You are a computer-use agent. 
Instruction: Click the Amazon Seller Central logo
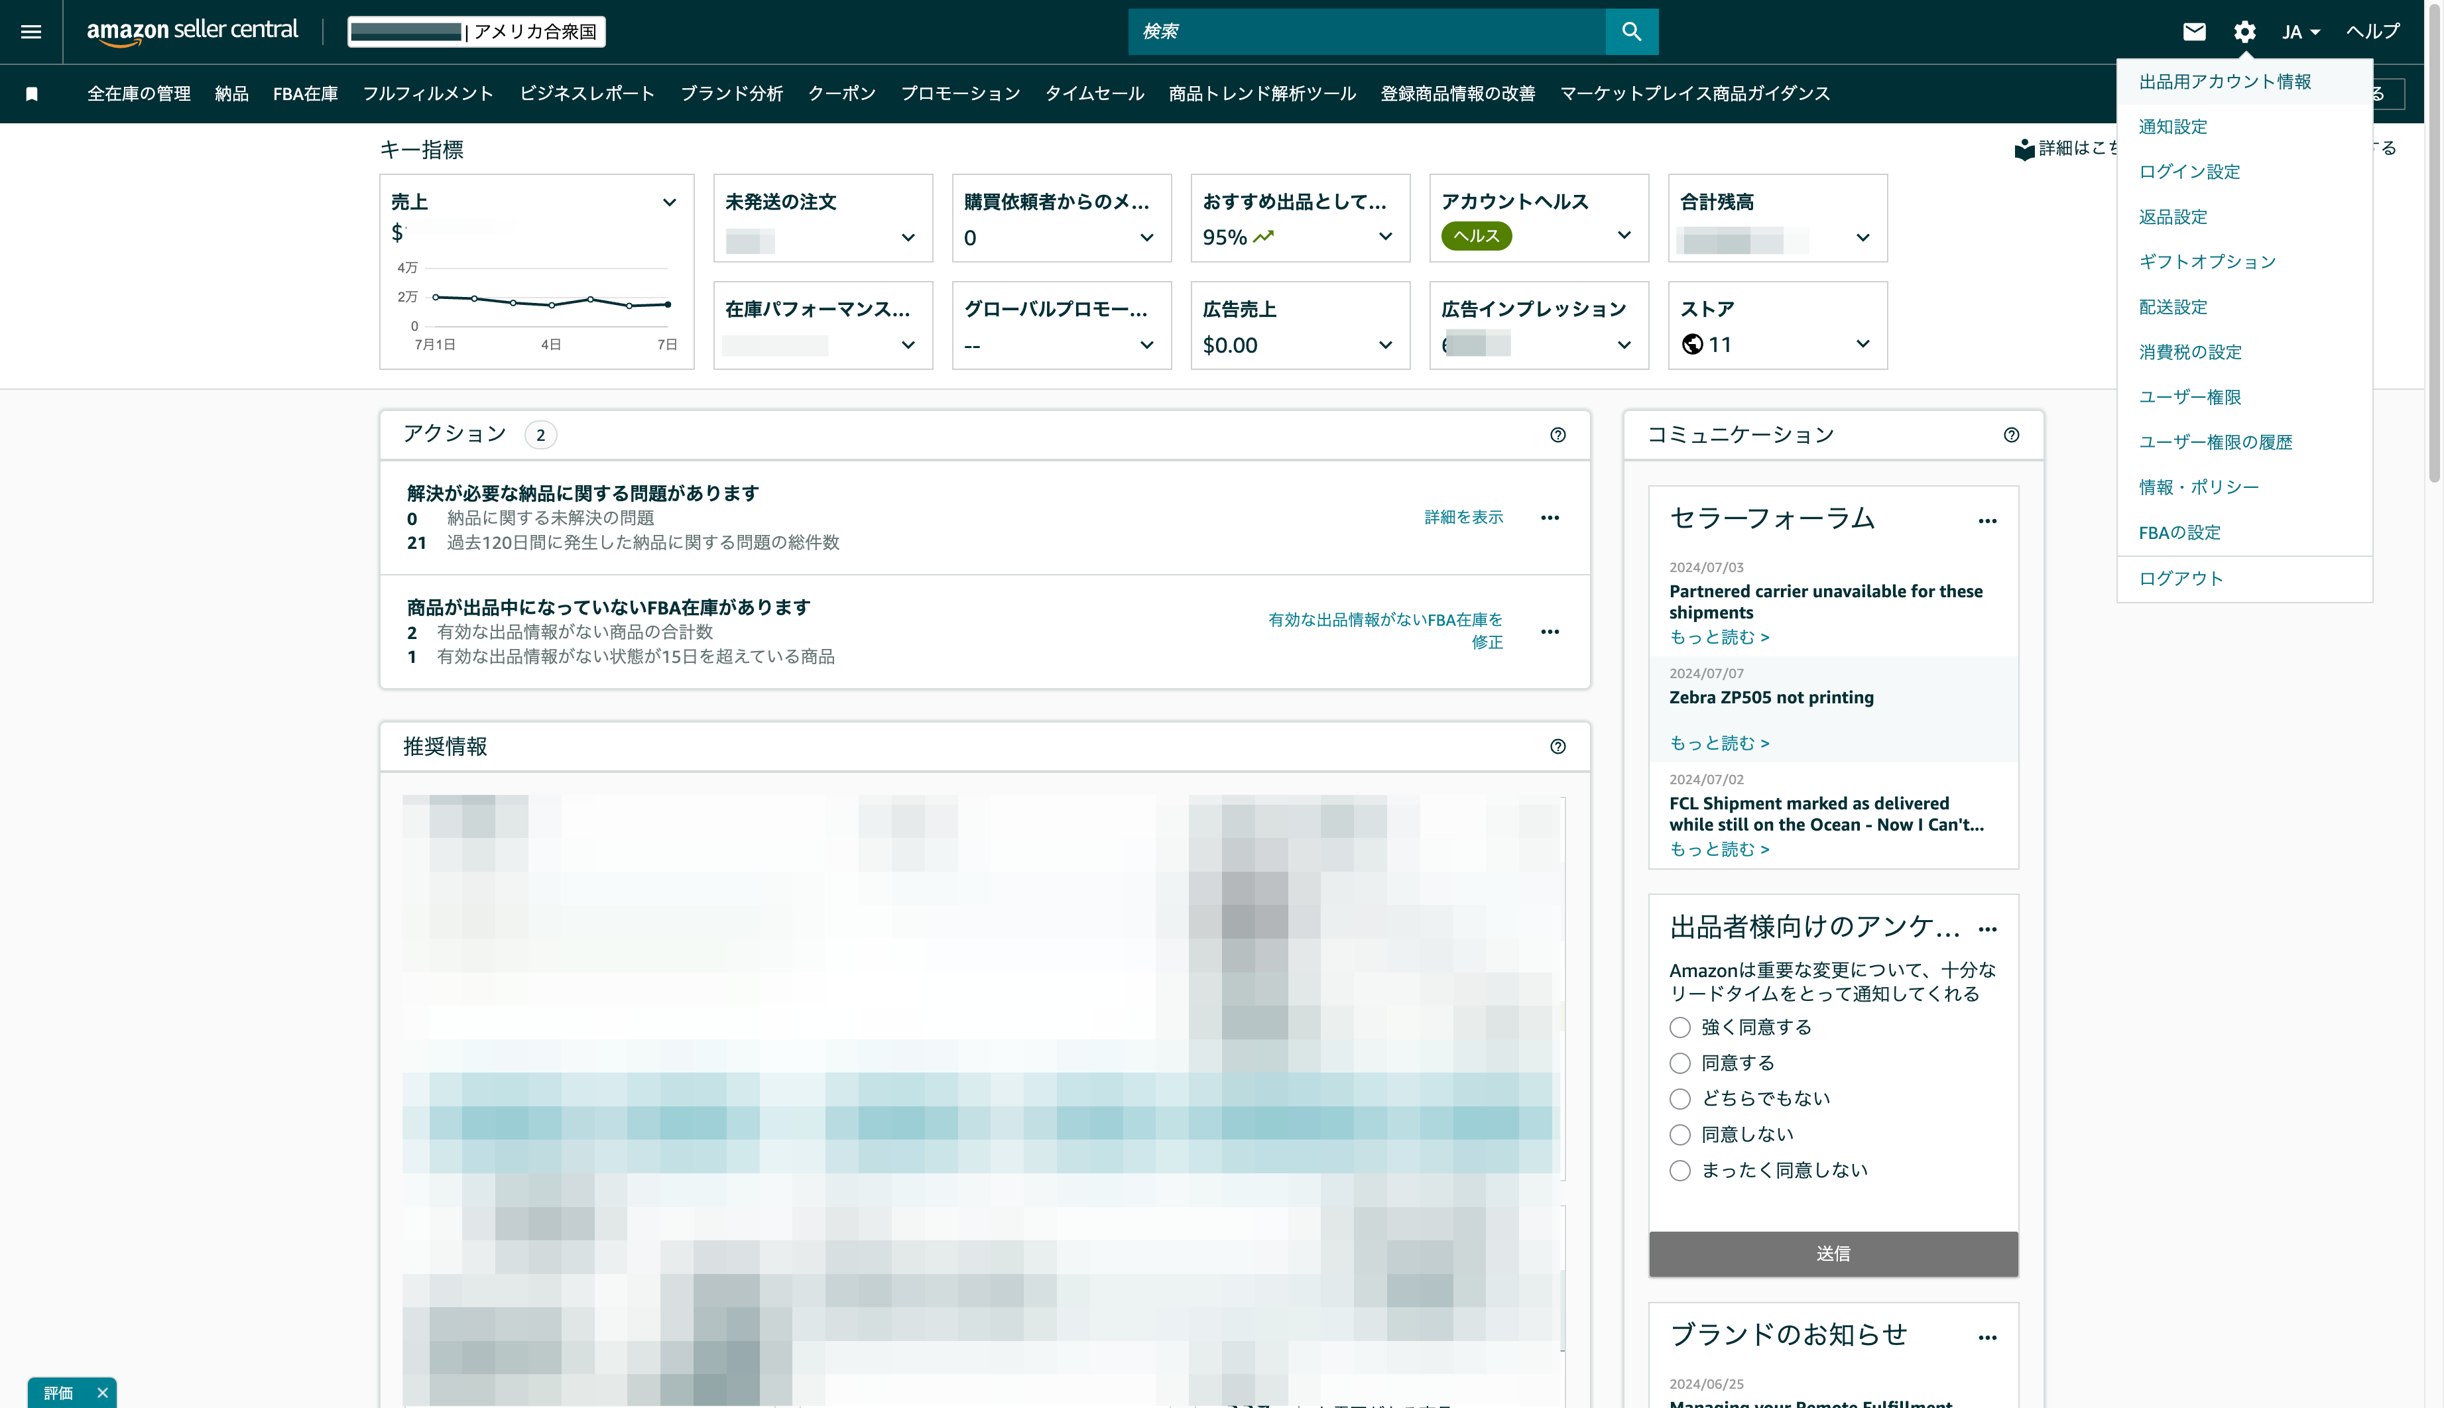point(192,32)
